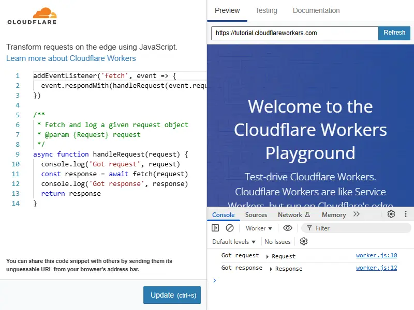The width and height of the screenshot is (414, 310).
Task: Open the three-dot DevTools menu
Action: [x=406, y=214]
